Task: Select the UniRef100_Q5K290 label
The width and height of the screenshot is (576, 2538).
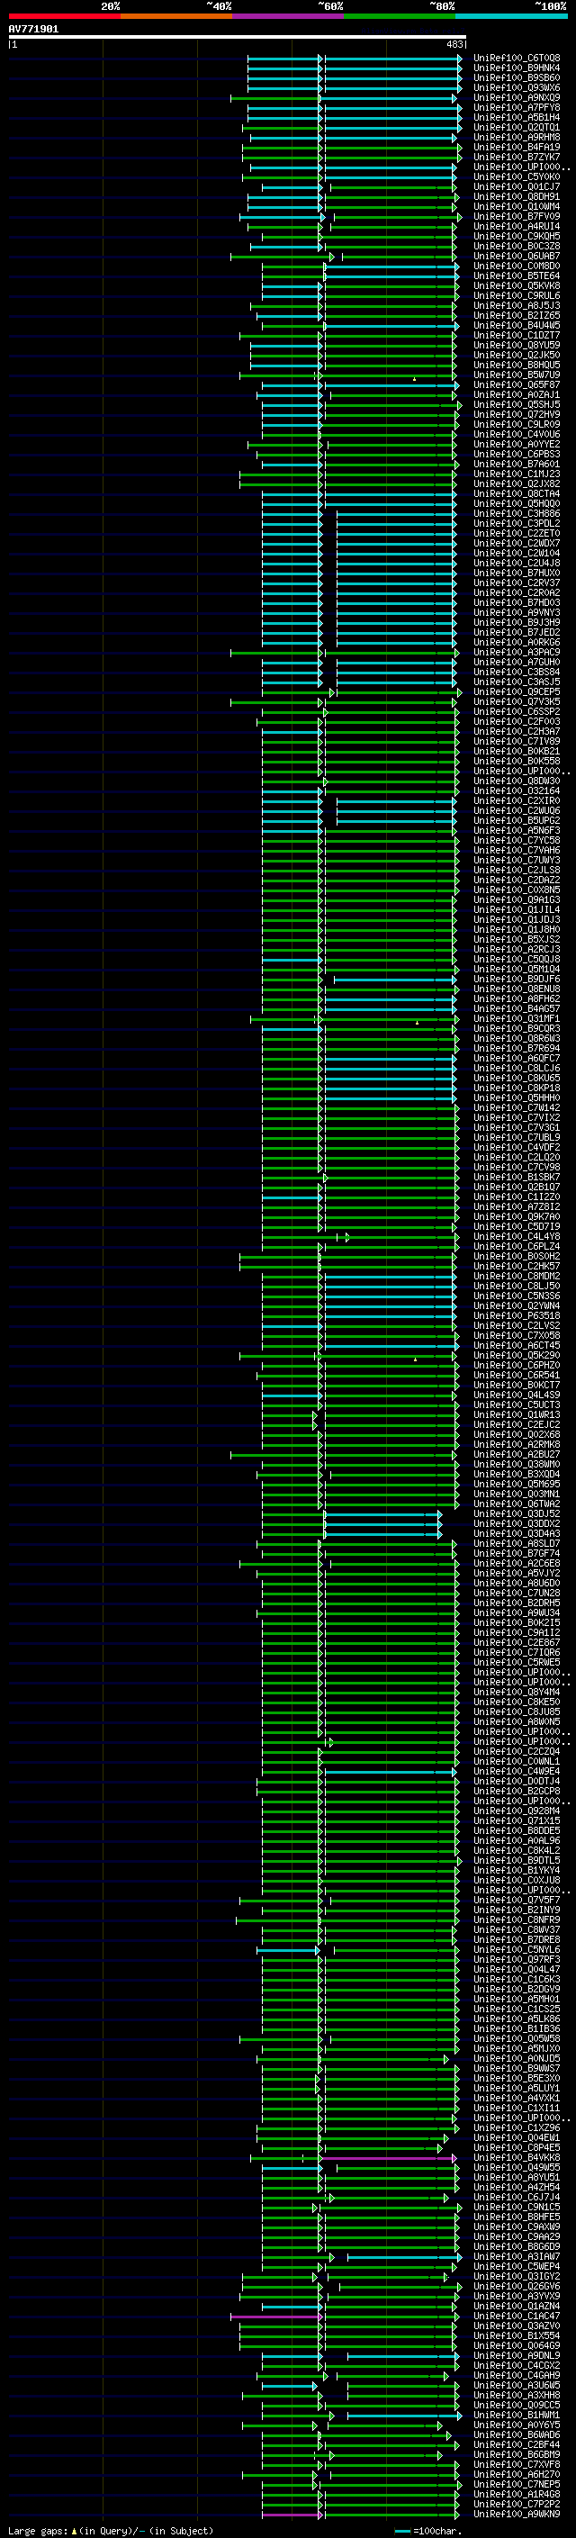Action: click(516, 1355)
